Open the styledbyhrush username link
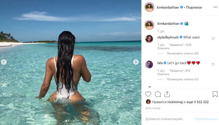The width and height of the screenshot is (219, 125). pyautogui.click(x=168, y=37)
